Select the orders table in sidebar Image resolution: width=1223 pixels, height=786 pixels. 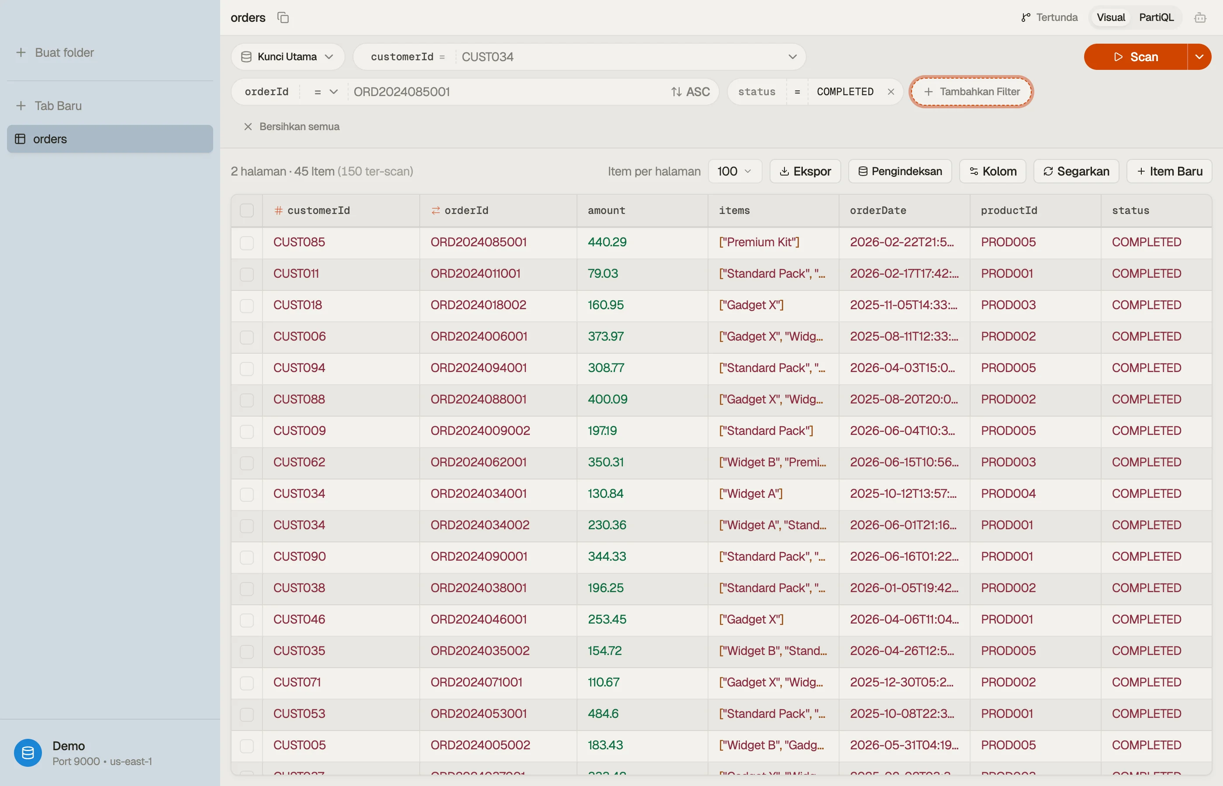pyautogui.click(x=110, y=139)
